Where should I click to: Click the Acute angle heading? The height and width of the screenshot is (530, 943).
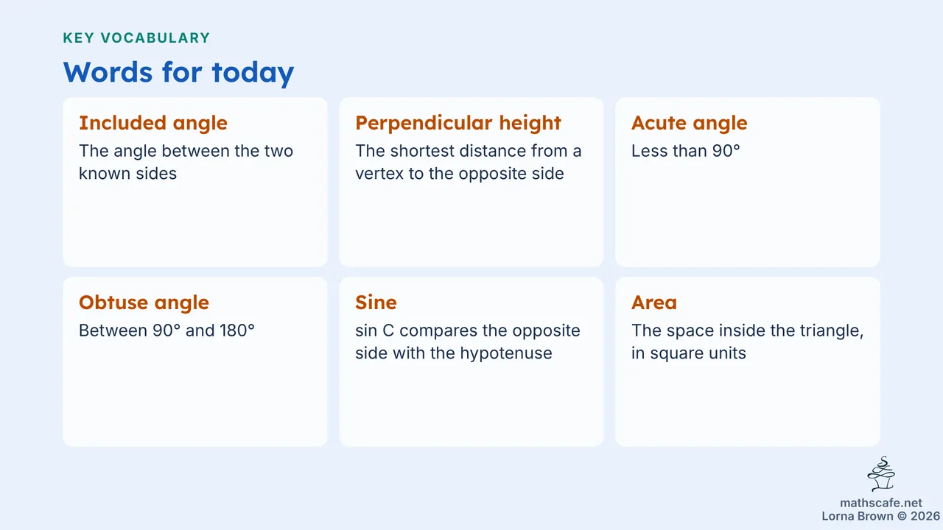click(x=690, y=123)
